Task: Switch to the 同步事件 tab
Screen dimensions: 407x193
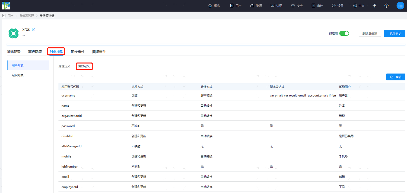Action: pyautogui.click(x=78, y=52)
